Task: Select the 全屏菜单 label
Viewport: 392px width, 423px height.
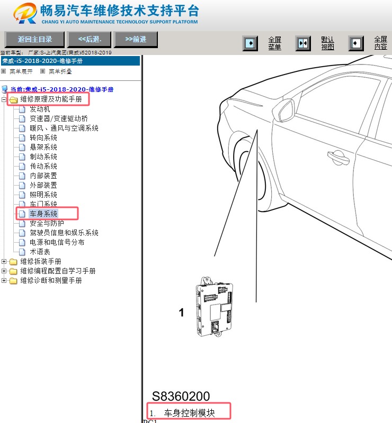Action: (x=275, y=43)
